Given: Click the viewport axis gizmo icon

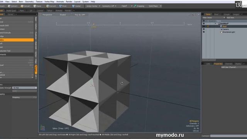Looking at the screenshot, I should pyautogui.click(x=42, y=128).
